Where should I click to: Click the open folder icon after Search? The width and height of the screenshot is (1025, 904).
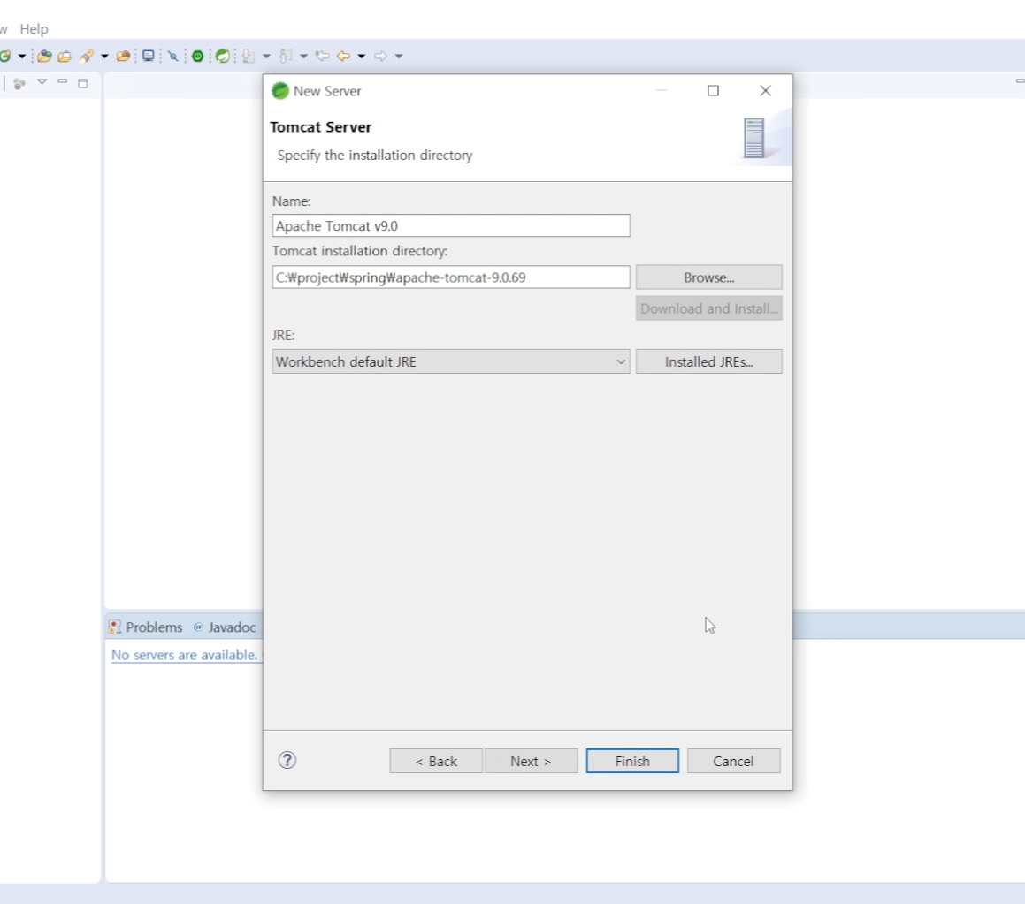[123, 57]
